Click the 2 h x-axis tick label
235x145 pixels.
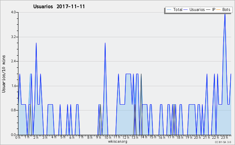coord(36,137)
